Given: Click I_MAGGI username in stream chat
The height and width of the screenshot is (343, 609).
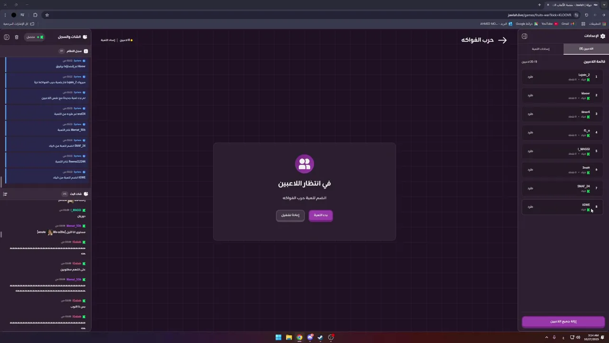Looking at the screenshot, I should coord(76,210).
